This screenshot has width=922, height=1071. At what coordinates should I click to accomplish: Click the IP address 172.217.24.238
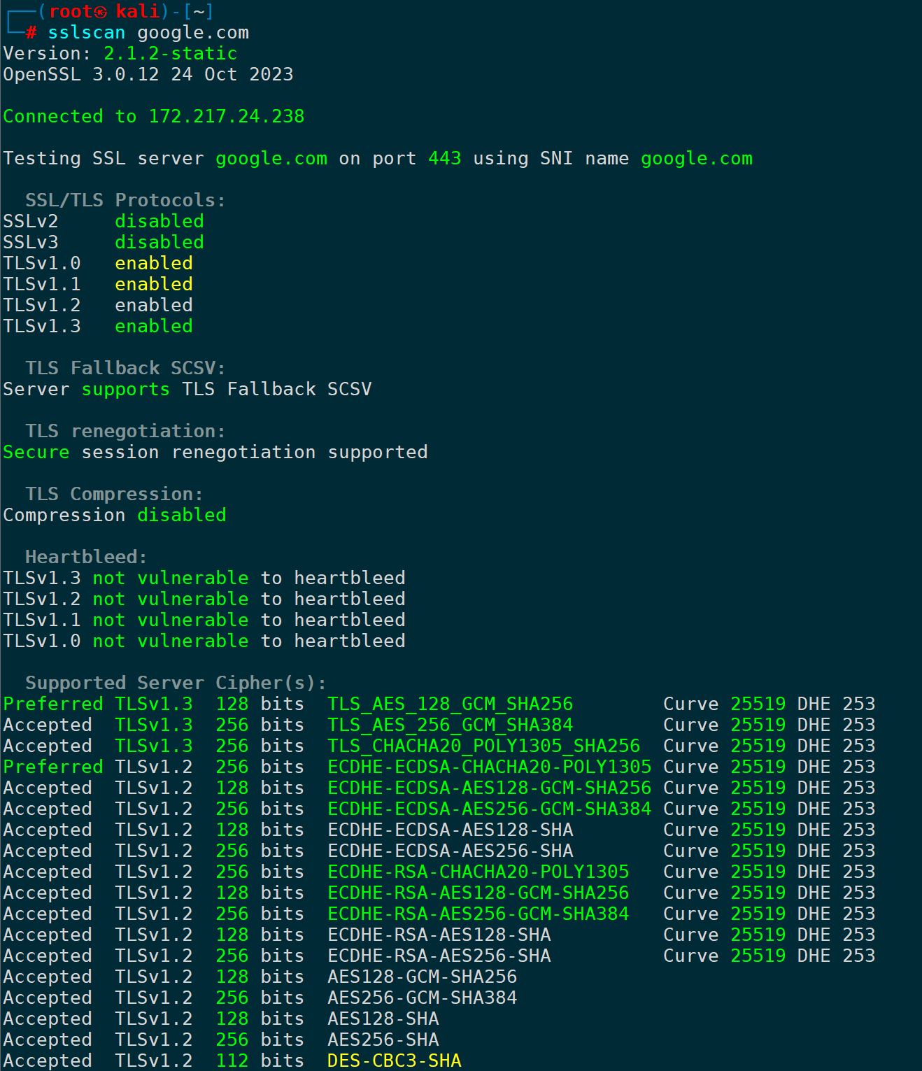pyautogui.click(x=227, y=117)
